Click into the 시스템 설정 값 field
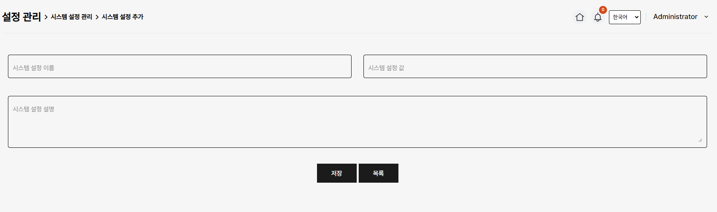This screenshot has height=212, width=717. click(x=535, y=67)
